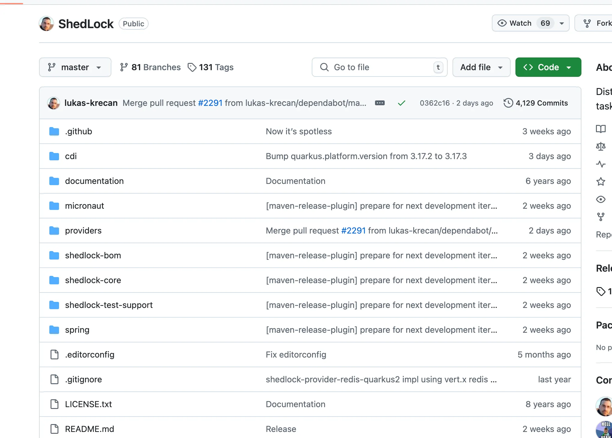The height and width of the screenshot is (438, 612).
Task: Open the cdi folder name
Action: pyautogui.click(x=71, y=156)
